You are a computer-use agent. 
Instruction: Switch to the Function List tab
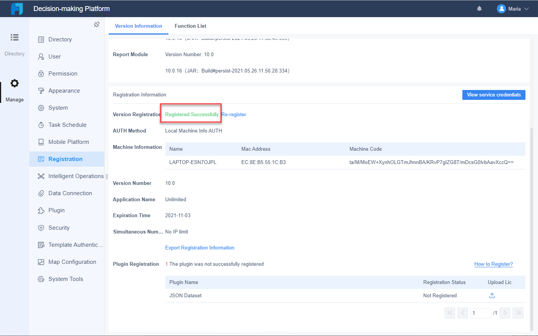[190, 26]
